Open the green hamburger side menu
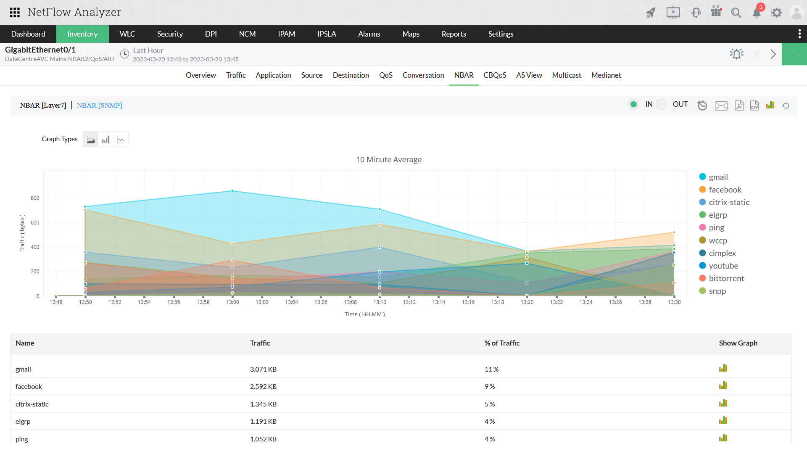Screen dimensions: 807x454 coord(794,54)
